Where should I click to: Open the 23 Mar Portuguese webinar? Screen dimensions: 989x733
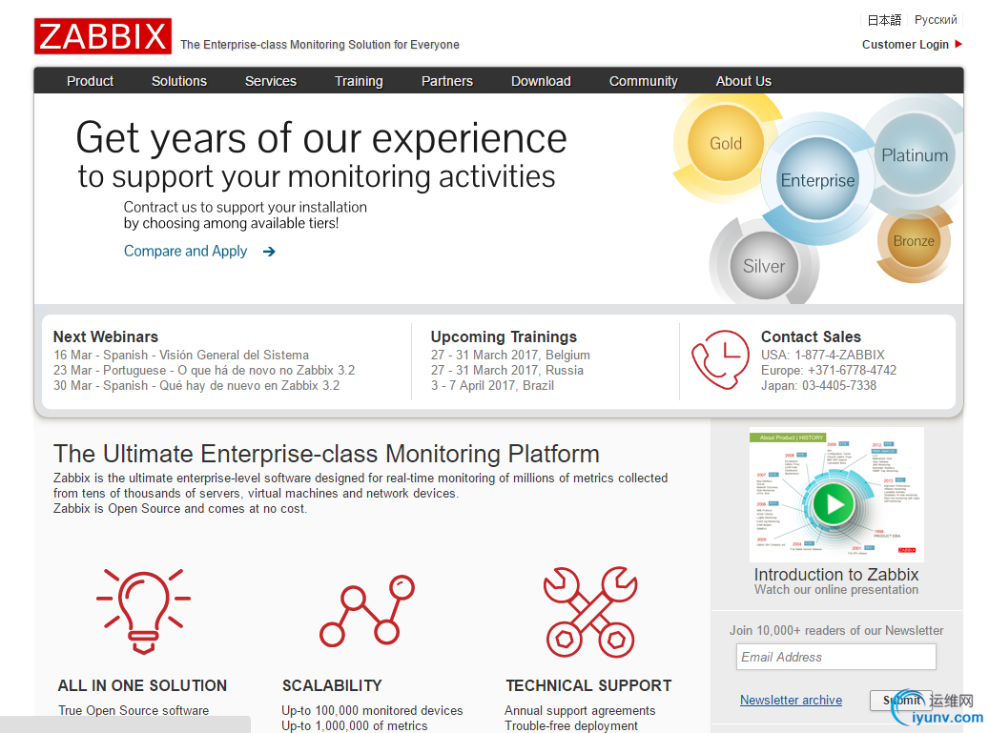tap(204, 370)
